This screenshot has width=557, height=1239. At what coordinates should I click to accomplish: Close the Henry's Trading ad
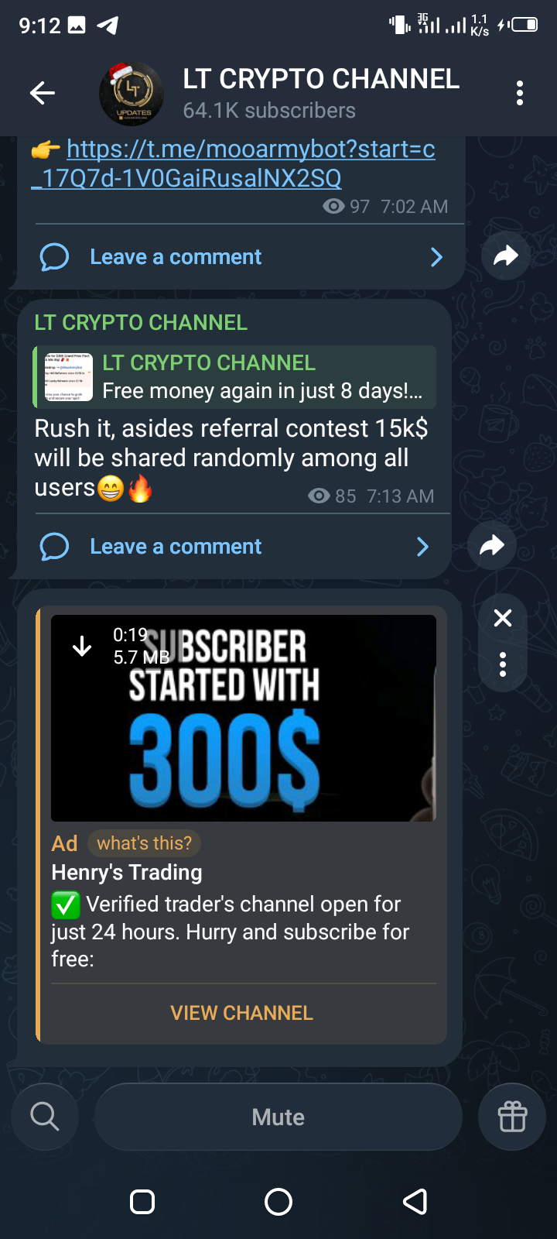tap(503, 618)
